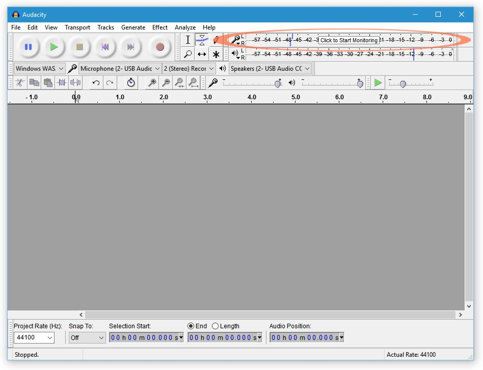Screen dimensions: 483x370
Task: Select the Time Shift tool
Action: (x=202, y=54)
